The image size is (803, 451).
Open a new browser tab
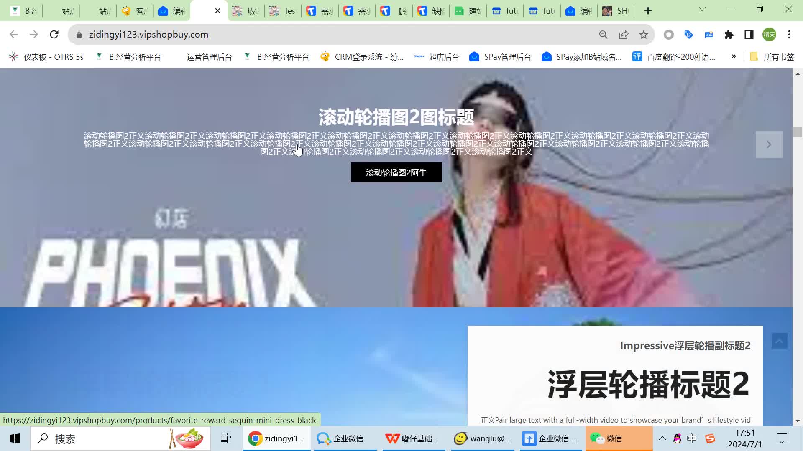[648, 11]
